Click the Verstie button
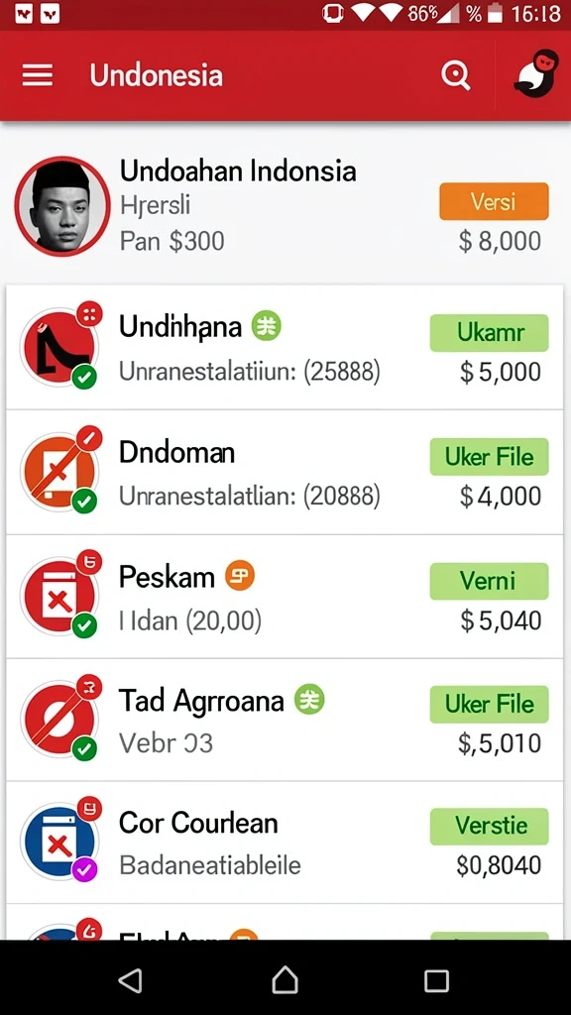Screen dimensions: 571x1015 (x=490, y=826)
